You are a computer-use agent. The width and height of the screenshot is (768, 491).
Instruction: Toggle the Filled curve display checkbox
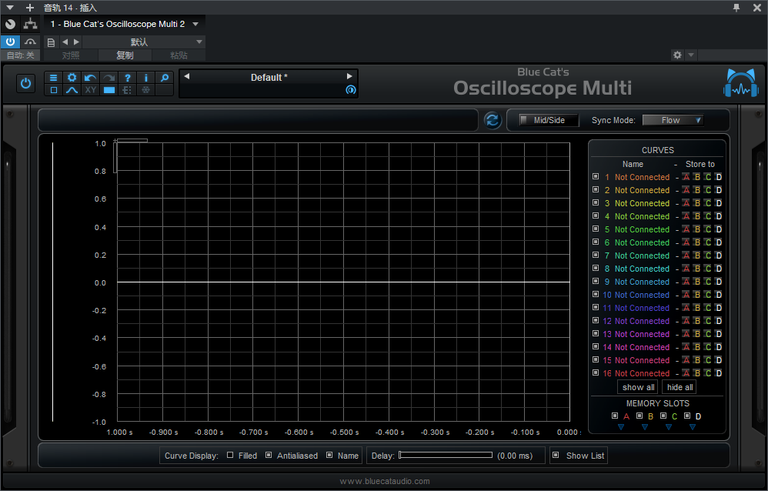coord(230,456)
